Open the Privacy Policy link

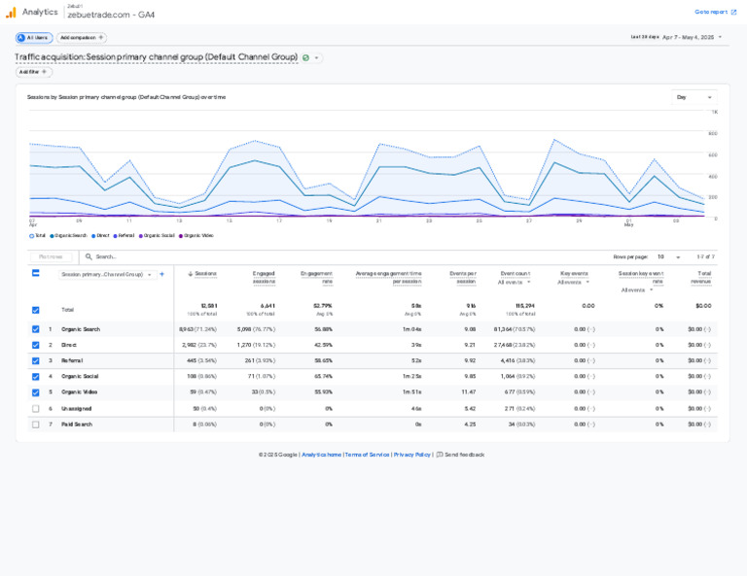coord(411,455)
